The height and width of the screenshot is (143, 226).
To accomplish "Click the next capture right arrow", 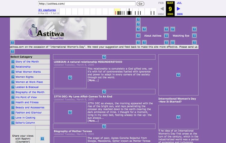I will coord(179,9).
